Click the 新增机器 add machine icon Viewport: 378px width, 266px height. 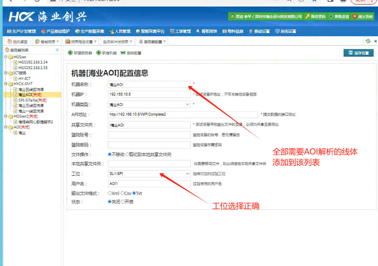[x=99, y=53]
